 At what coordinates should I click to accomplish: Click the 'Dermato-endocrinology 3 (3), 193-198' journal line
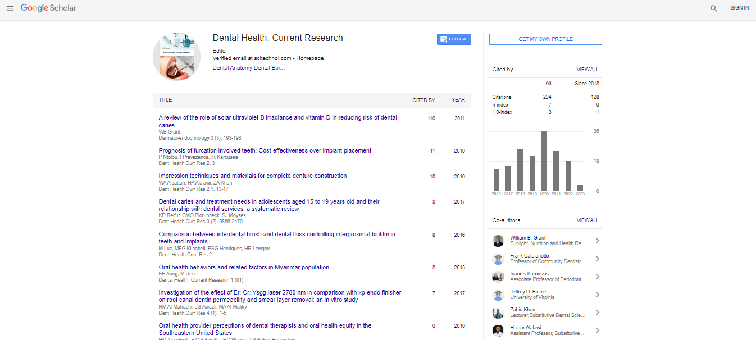tap(200, 138)
